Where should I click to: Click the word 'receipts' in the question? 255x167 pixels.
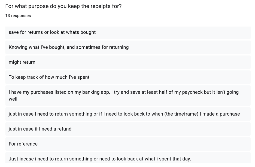100,7
